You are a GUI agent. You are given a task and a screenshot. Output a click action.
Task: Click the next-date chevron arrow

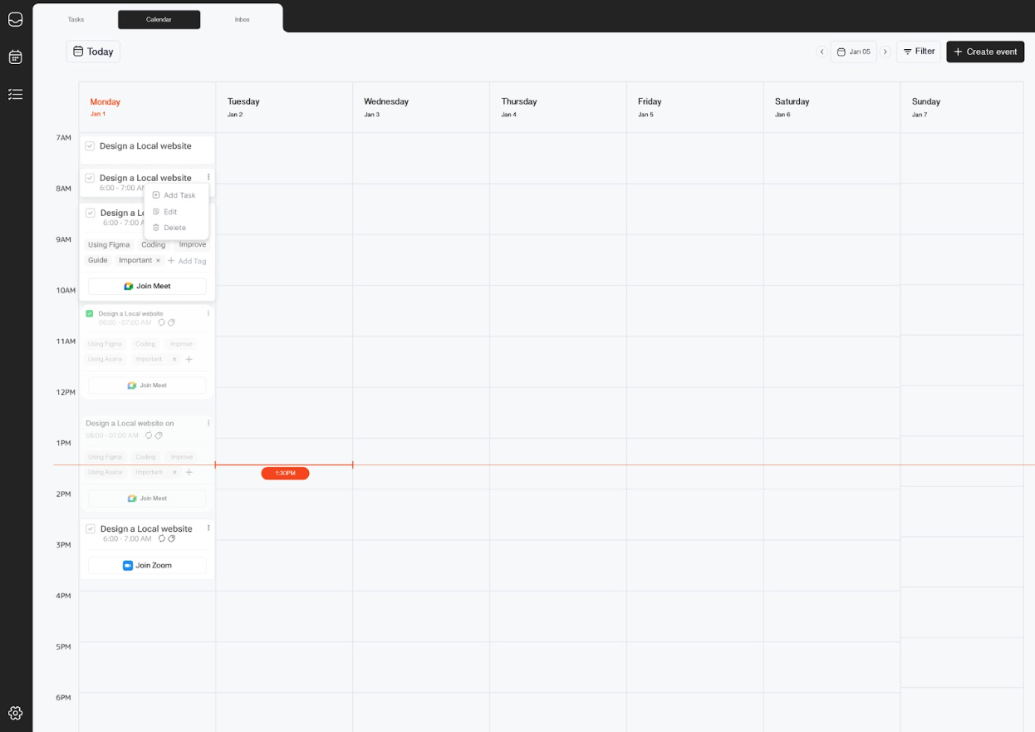tap(885, 51)
